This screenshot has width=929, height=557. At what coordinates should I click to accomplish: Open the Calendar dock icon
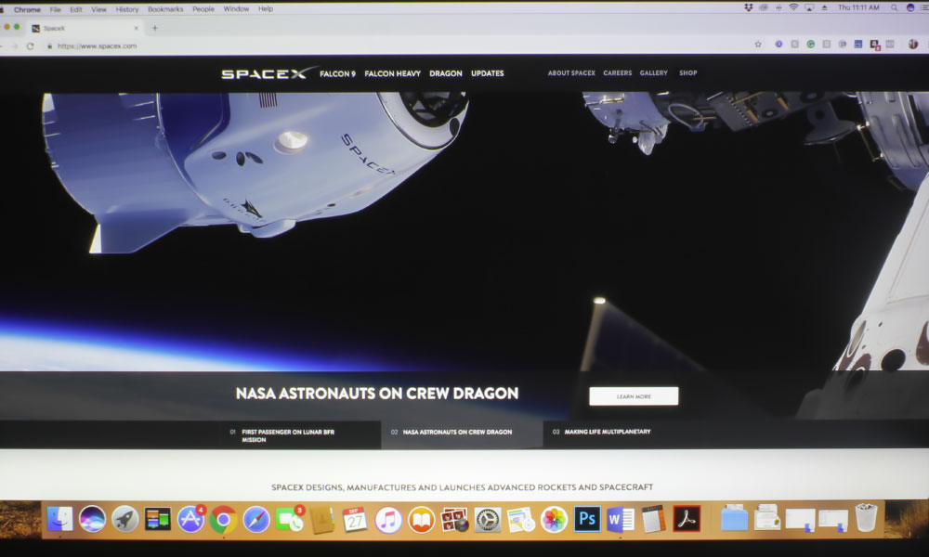[355, 520]
